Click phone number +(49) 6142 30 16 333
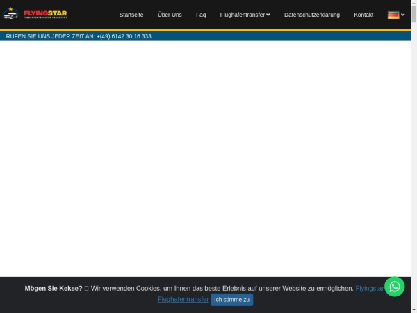The image size is (417, 313). pos(124,36)
